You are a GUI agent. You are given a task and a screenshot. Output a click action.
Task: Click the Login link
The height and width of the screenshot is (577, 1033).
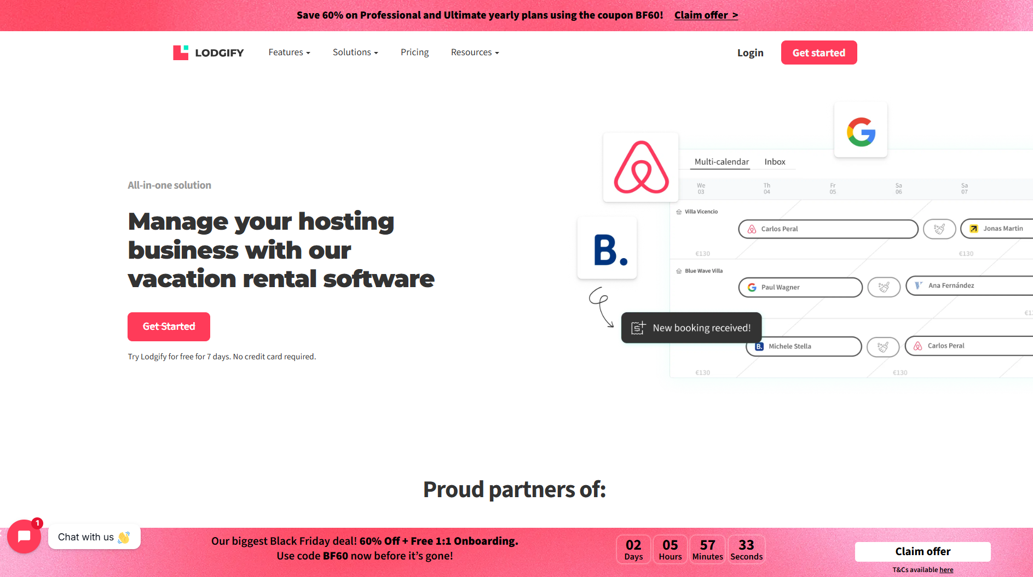750,53
